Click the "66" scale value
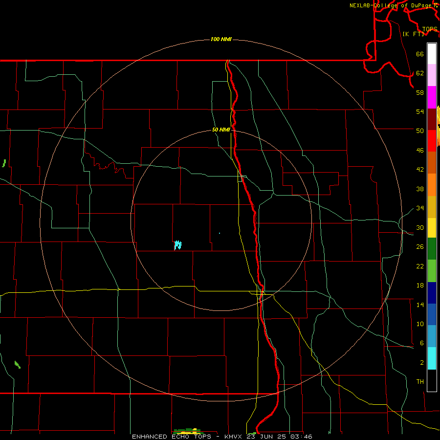The width and height of the screenshot is (440, 440). pyautogui.click(x=420, y=54)
